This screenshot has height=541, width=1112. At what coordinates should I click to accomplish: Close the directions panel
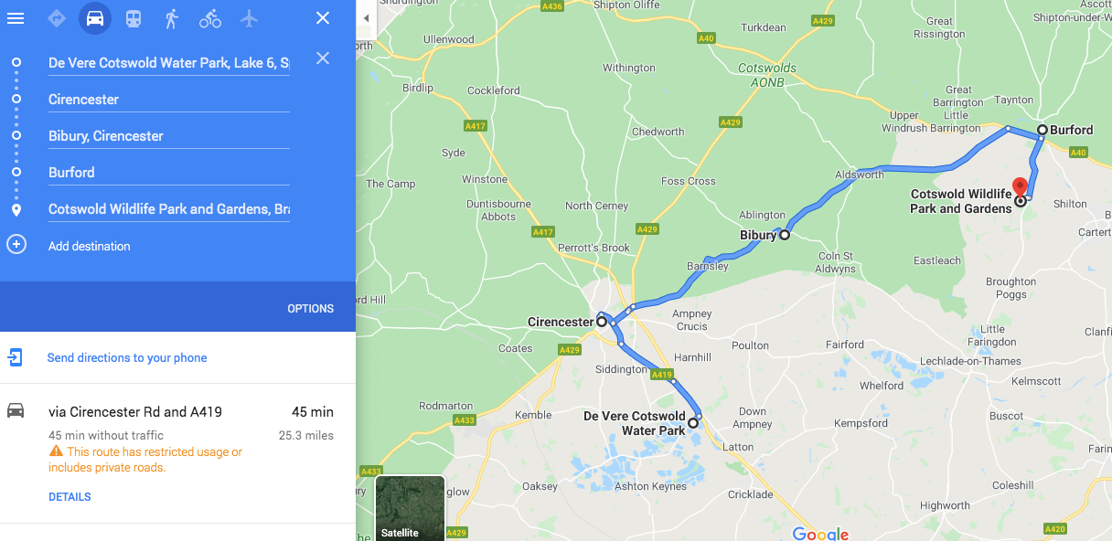(322, 17)
